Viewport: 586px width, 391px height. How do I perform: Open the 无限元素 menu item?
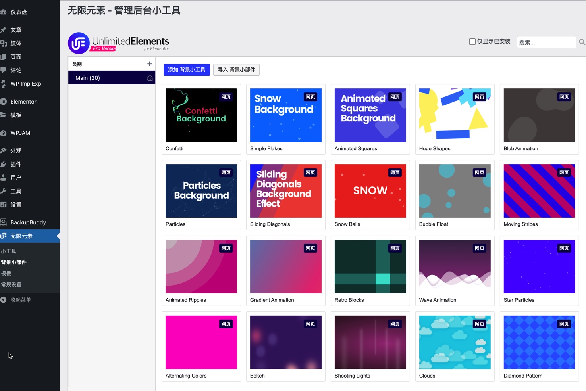[x=30, y=236]
